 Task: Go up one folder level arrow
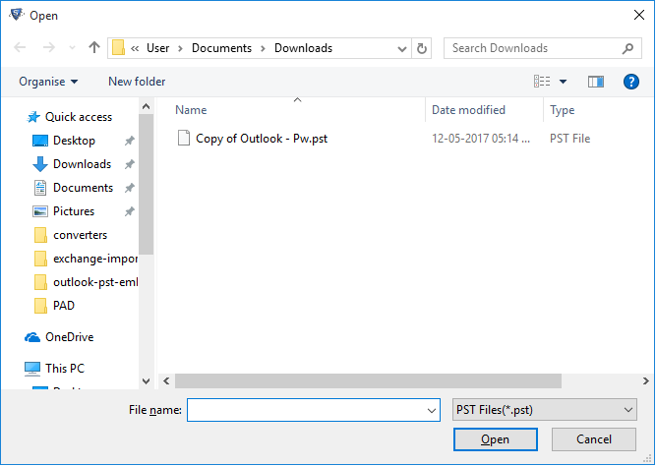(94, 48)
